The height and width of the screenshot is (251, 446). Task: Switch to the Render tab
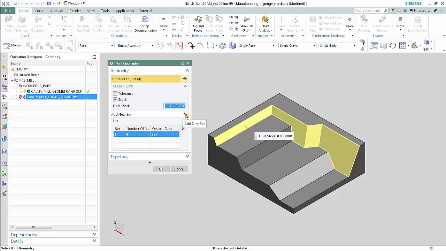pyautogui.click(x=75, y=11)
